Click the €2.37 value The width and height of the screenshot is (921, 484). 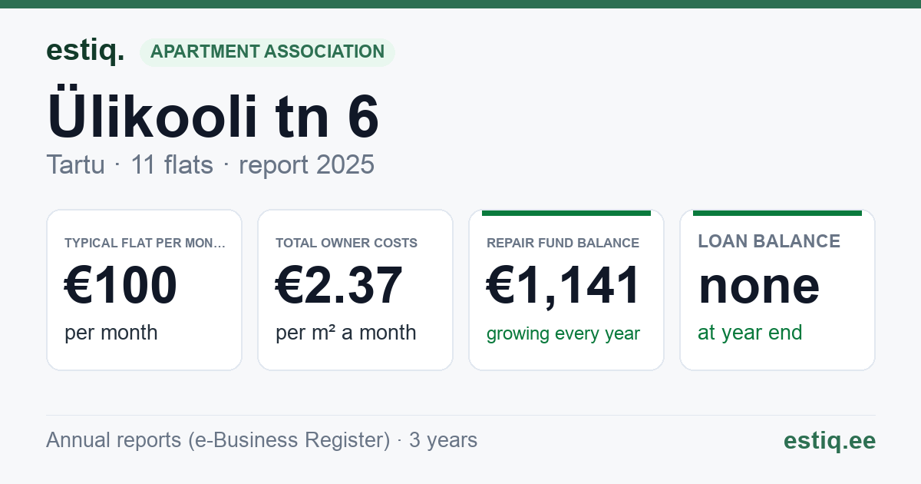coord(339,286)
